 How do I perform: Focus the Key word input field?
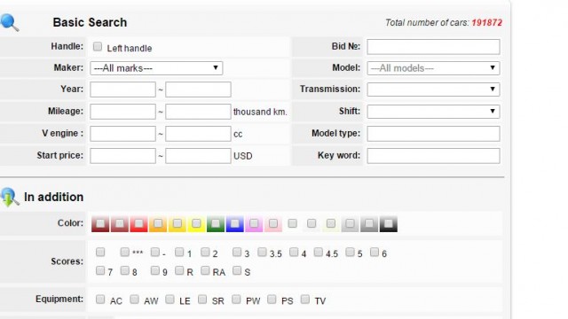click(x=433, y=156)
